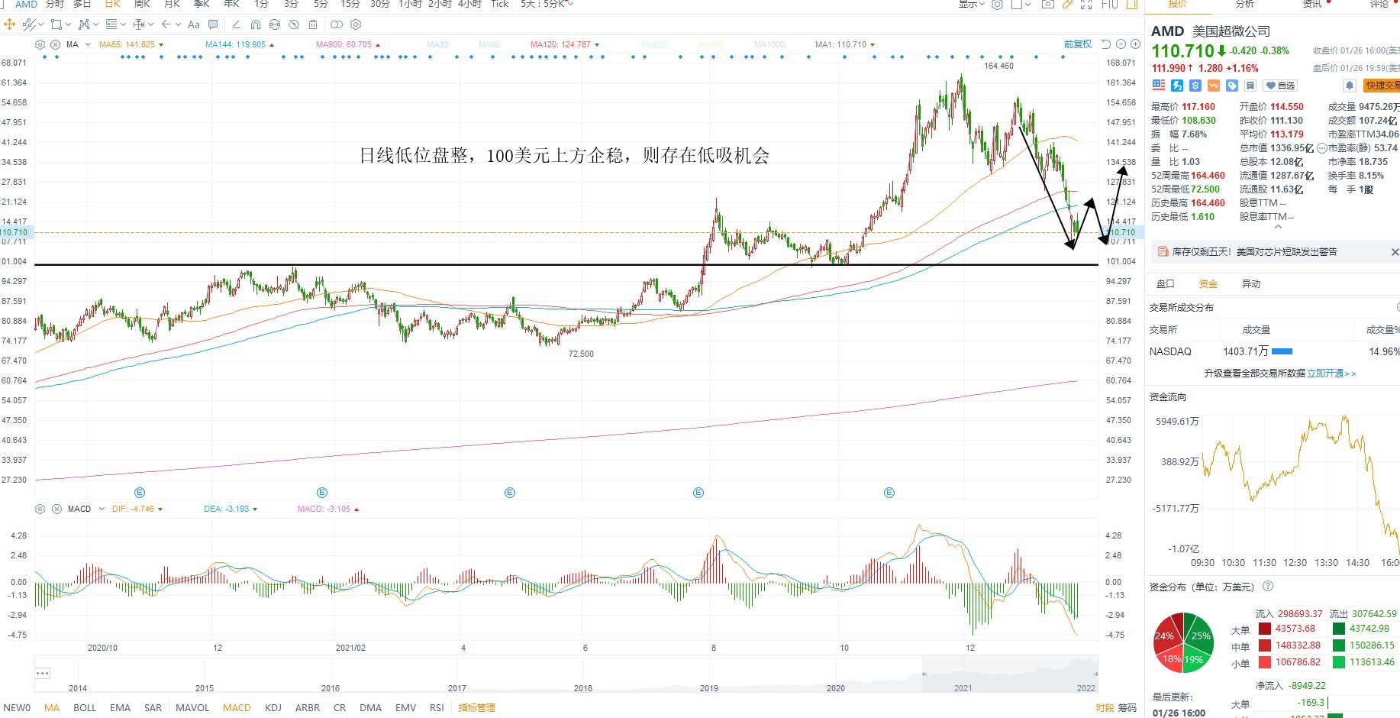Image resolution: width=1400 pixels, height=718 pixels.
Task: Click the price alert bell icon
Action: 1350,86
